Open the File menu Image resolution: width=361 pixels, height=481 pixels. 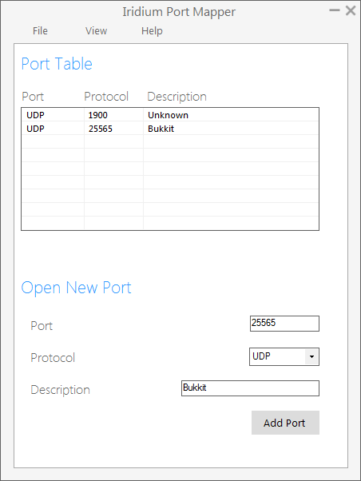coord(40,30)
